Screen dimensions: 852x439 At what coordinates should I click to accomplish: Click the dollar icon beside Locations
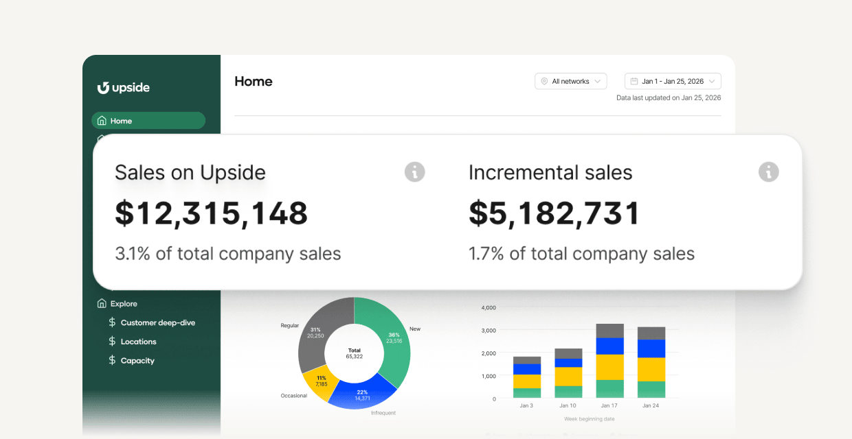click(x=112, y=341)
